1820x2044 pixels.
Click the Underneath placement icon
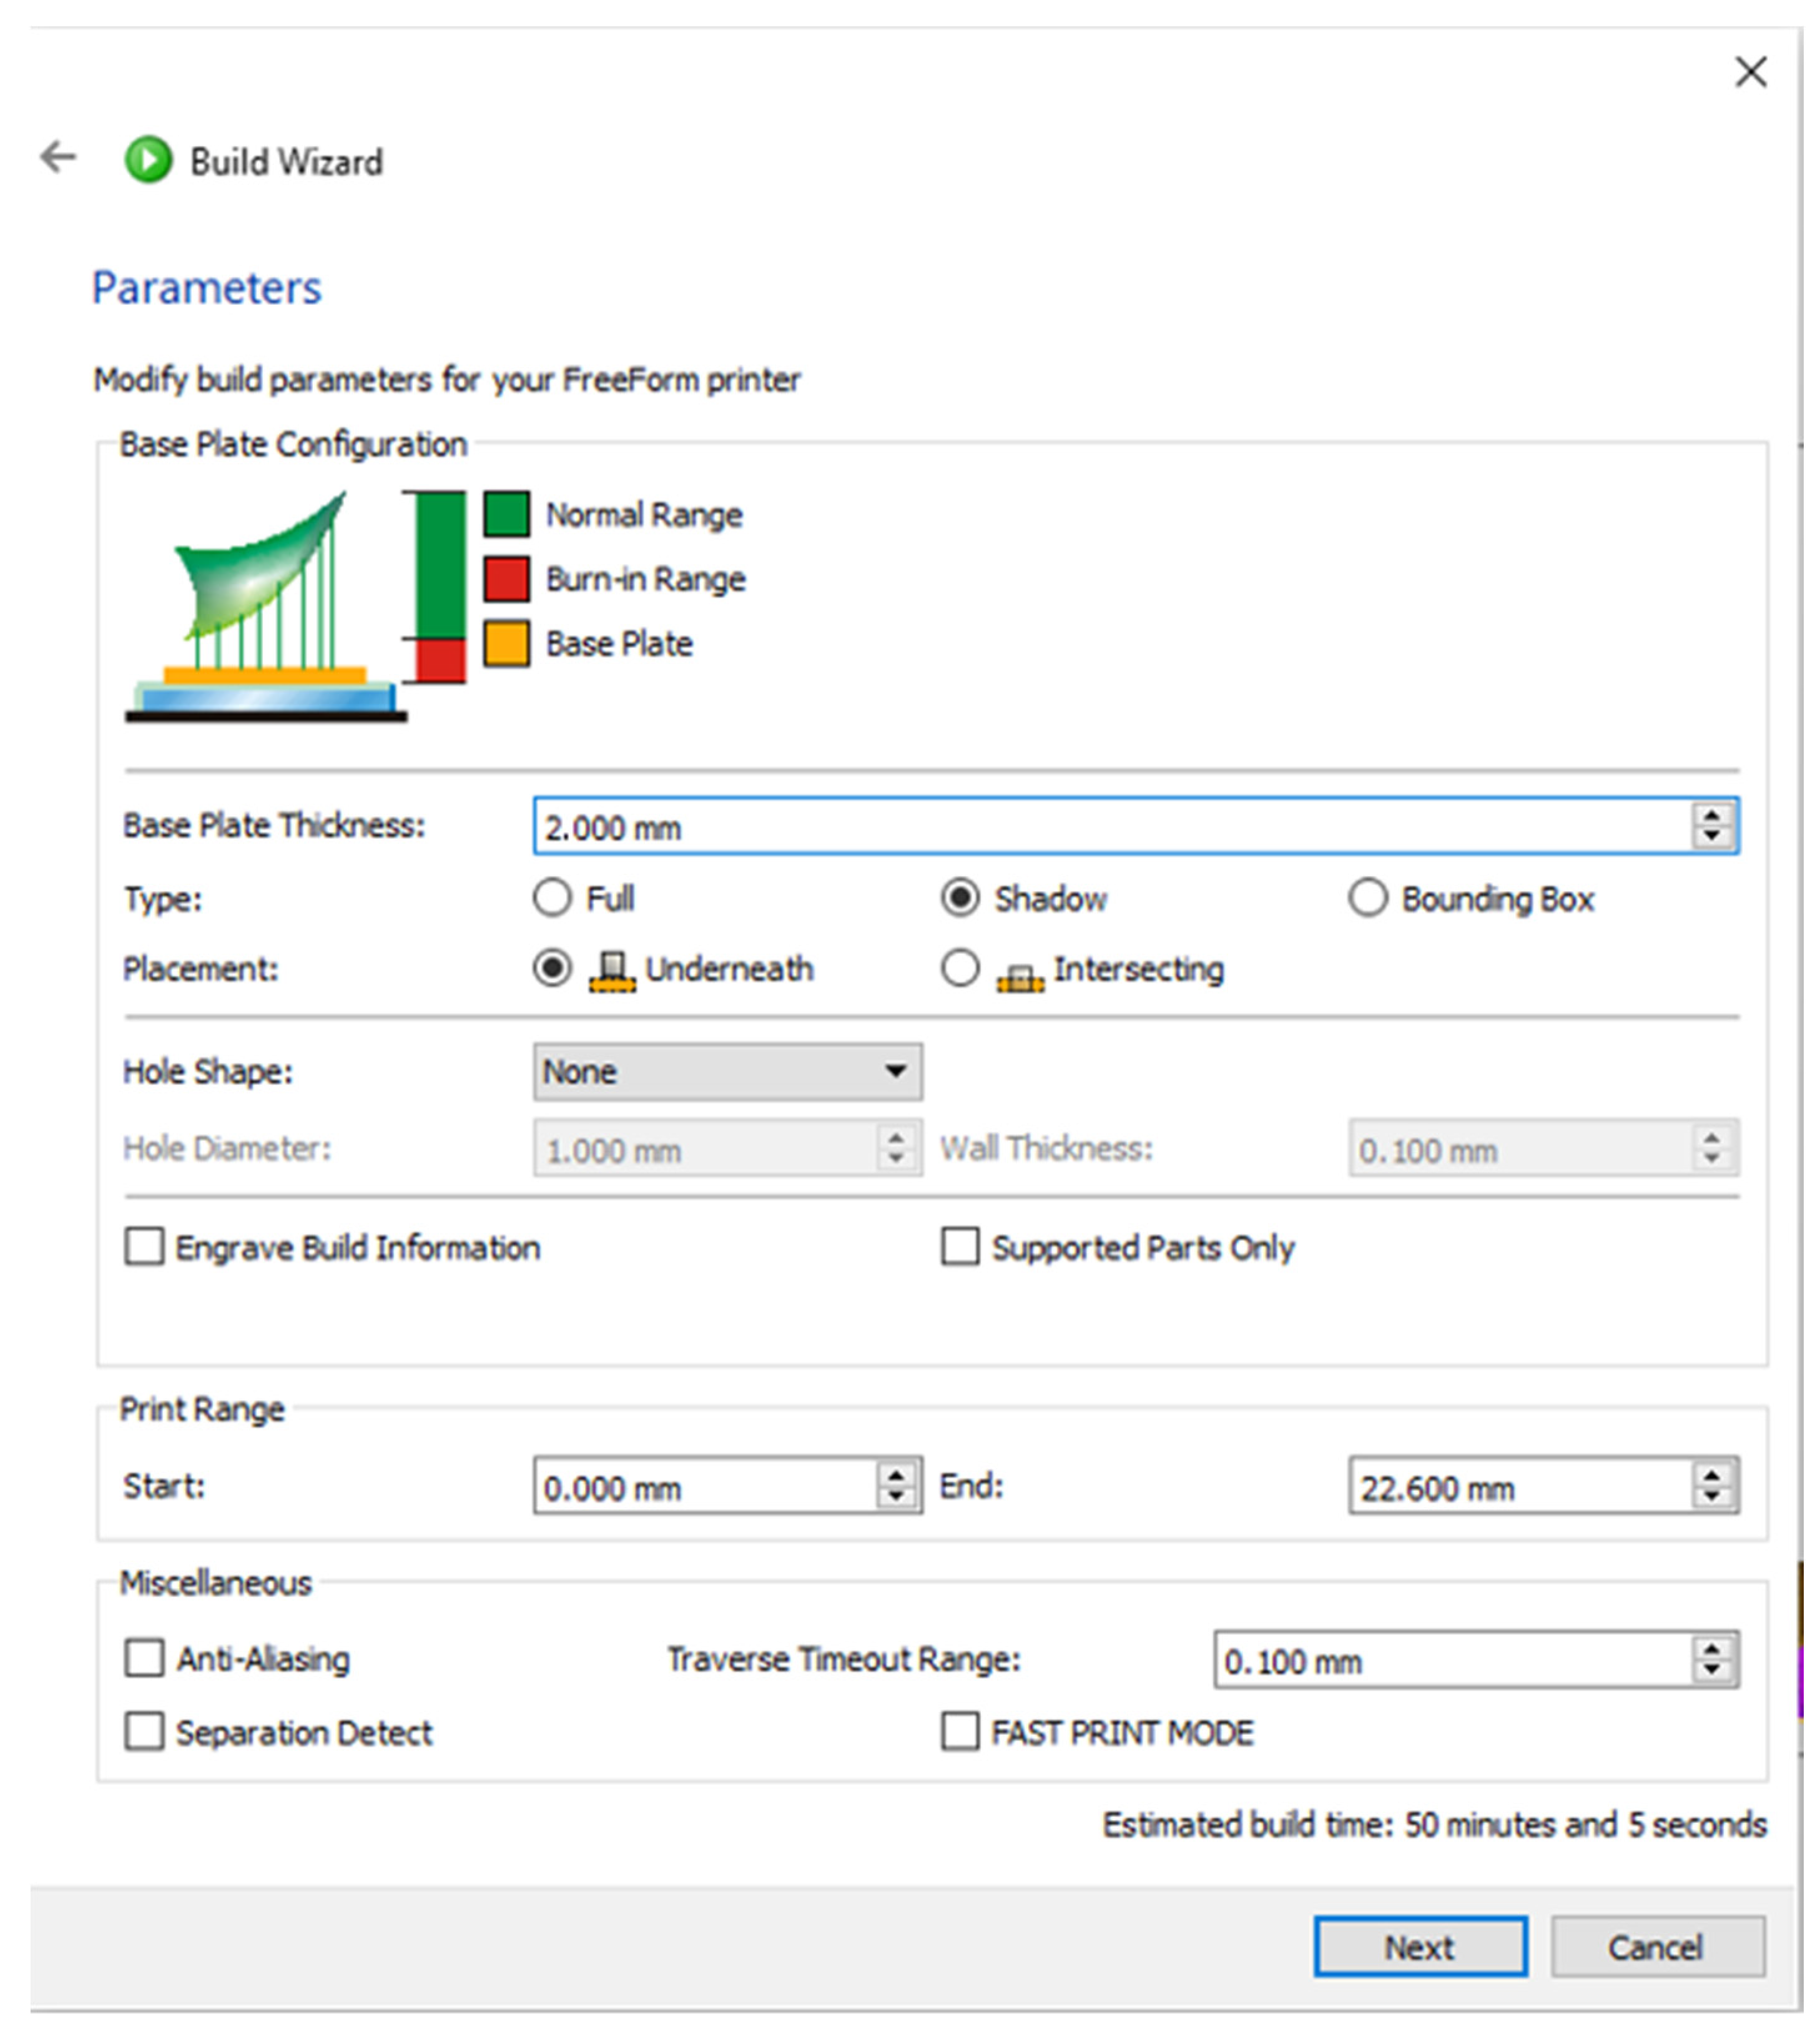[x=612, y=971]
